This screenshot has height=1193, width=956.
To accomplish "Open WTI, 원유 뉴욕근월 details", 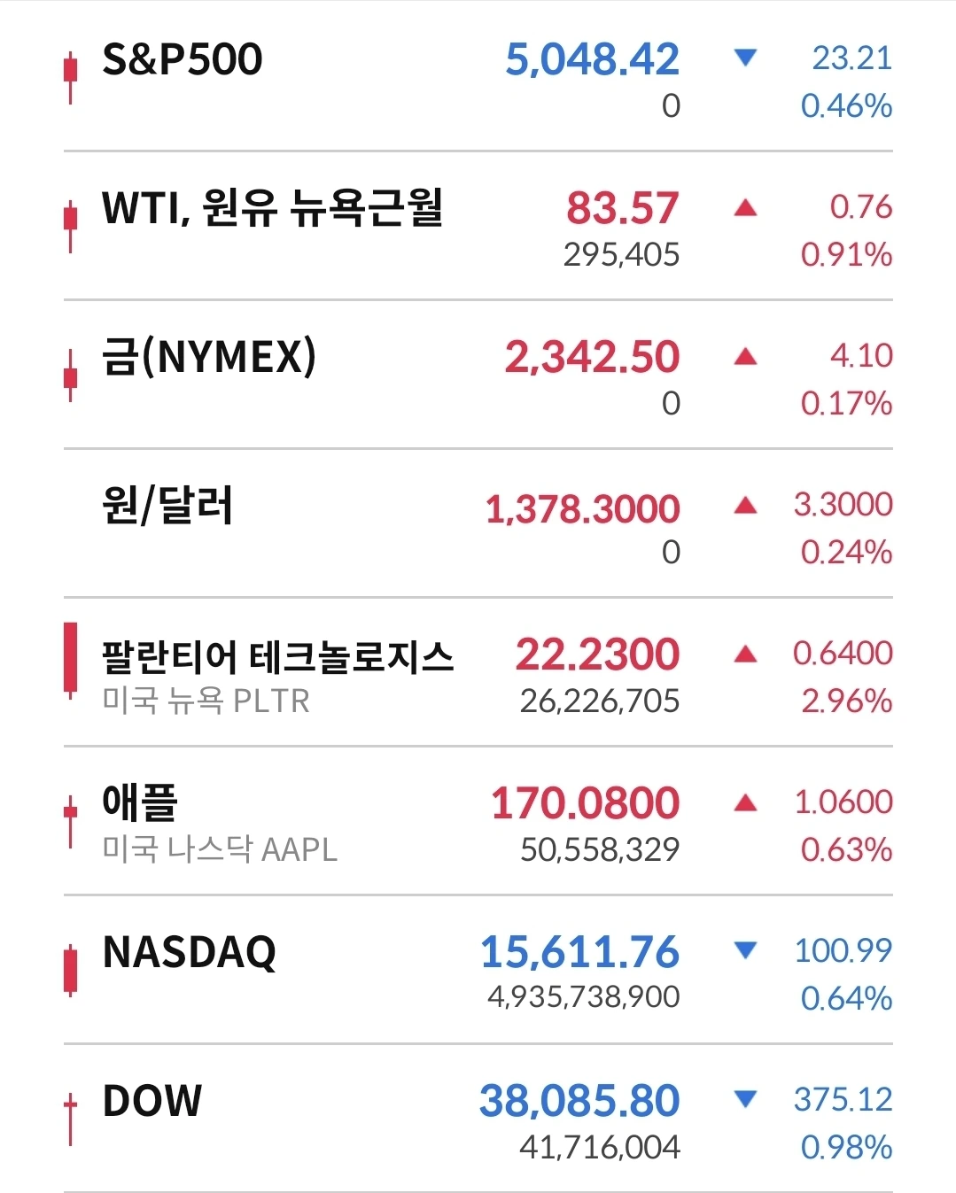I will [x=272, y=209].
